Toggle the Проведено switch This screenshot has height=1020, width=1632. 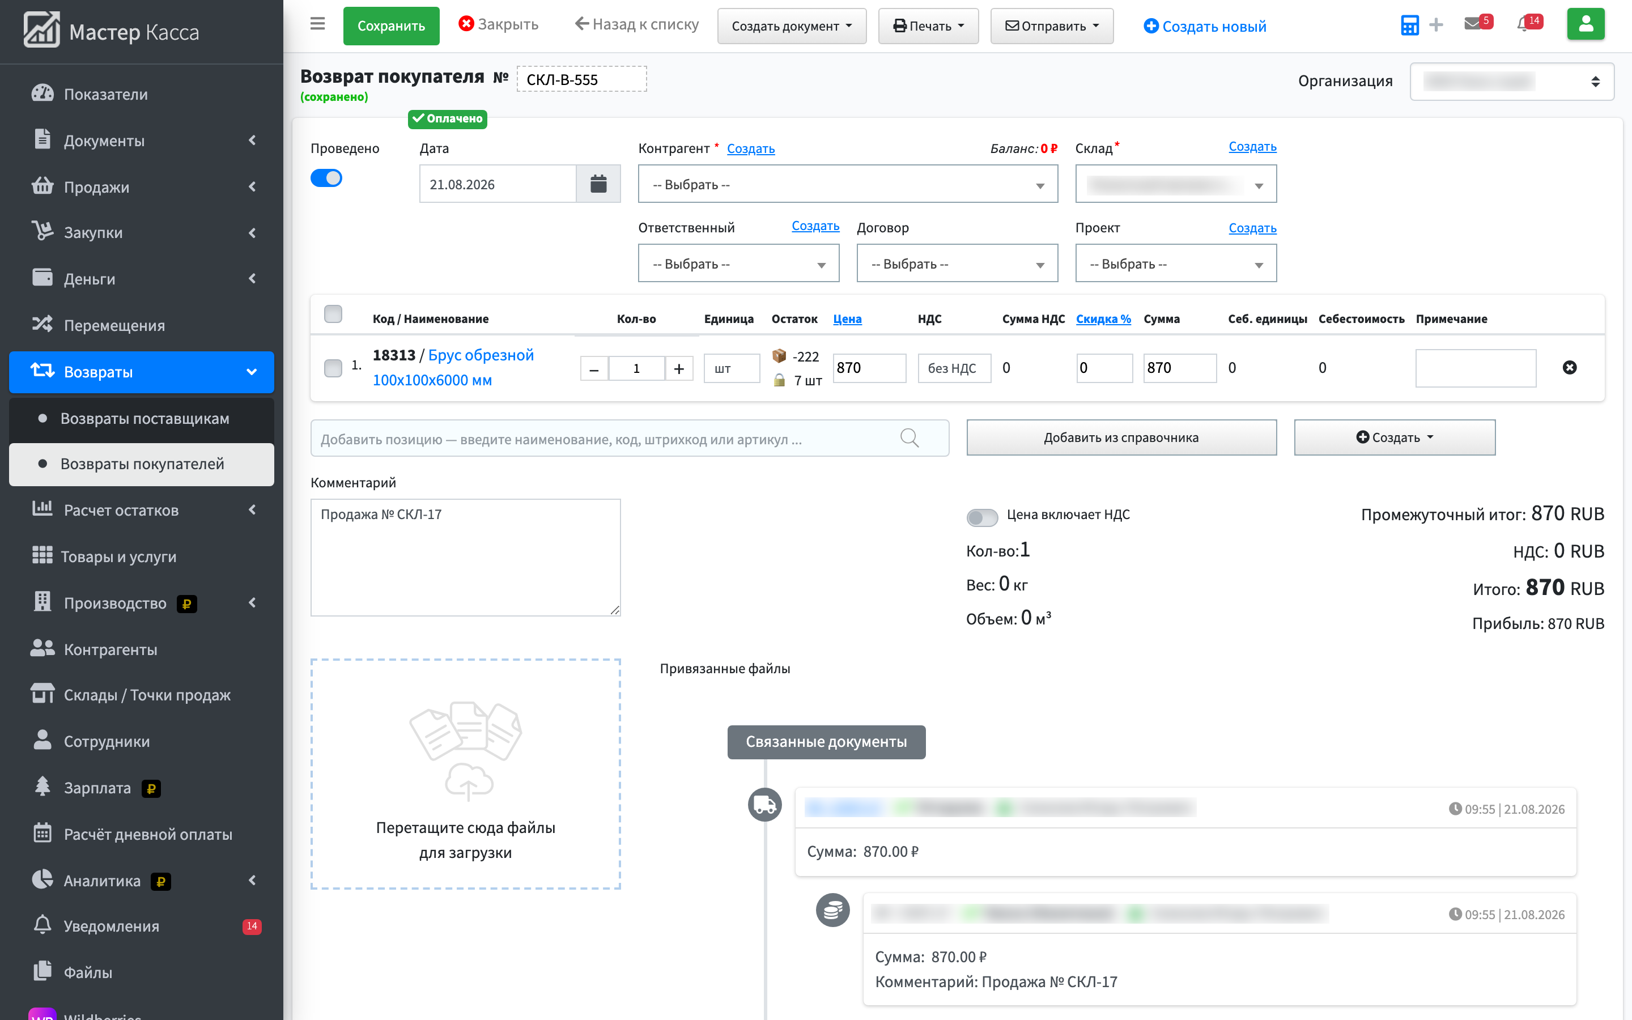pyautogui.click(x=326, y=178)
